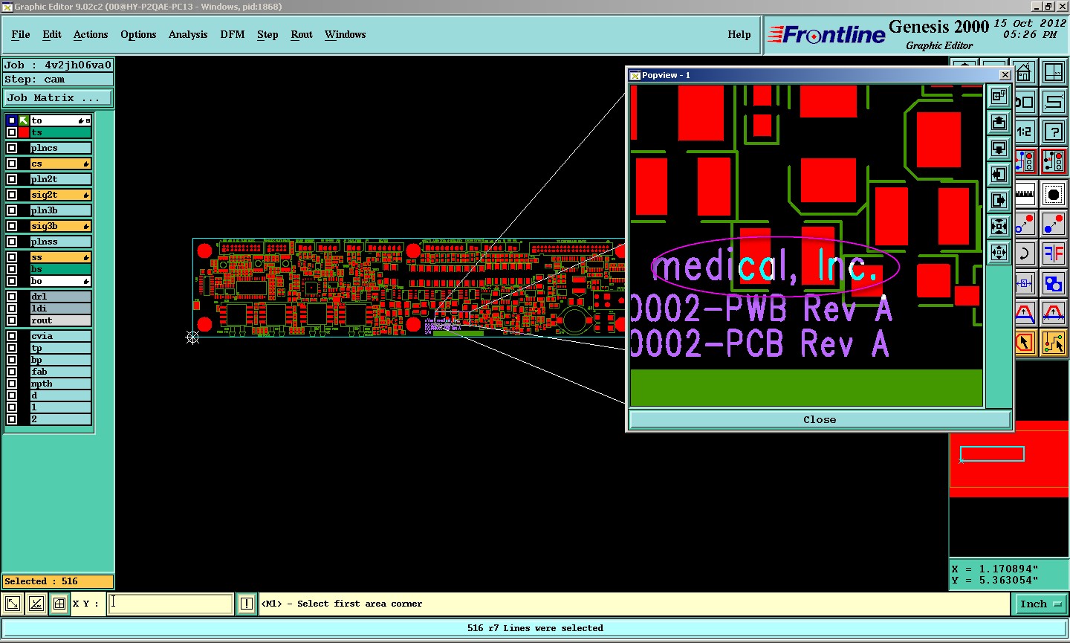Click the diagonal arrow icon by XY field
1070x643 pixels.
coord(13,604)
